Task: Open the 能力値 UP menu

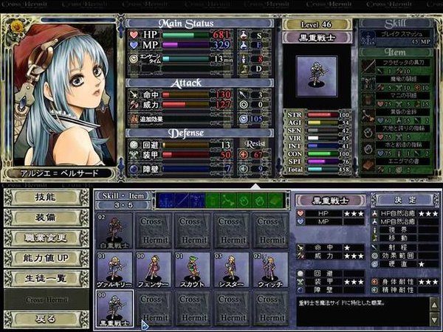Action: point(46,258)
